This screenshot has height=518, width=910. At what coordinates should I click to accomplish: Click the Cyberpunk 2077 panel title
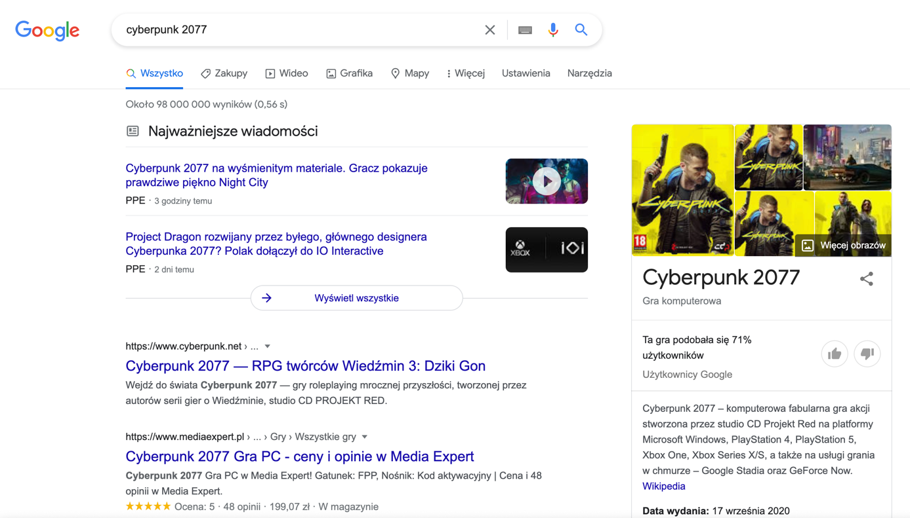tap(721, 278)
